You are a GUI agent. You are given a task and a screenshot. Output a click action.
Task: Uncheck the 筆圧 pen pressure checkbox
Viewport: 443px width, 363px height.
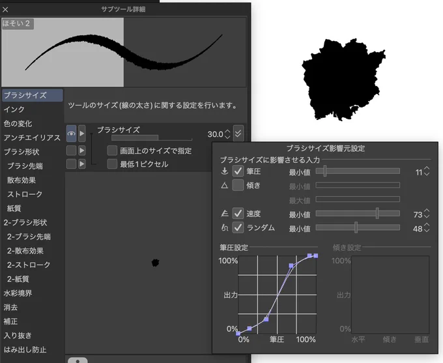click(x=238, y=171)
